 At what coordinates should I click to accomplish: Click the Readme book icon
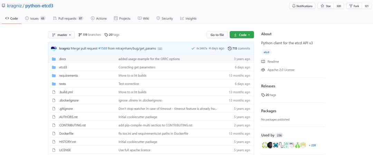(x=263, y=61)
